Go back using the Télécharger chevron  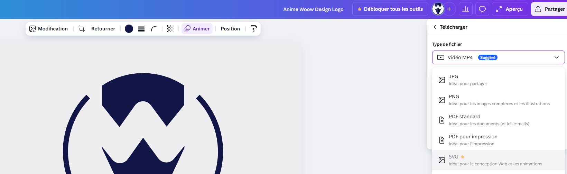pos(435,27)
